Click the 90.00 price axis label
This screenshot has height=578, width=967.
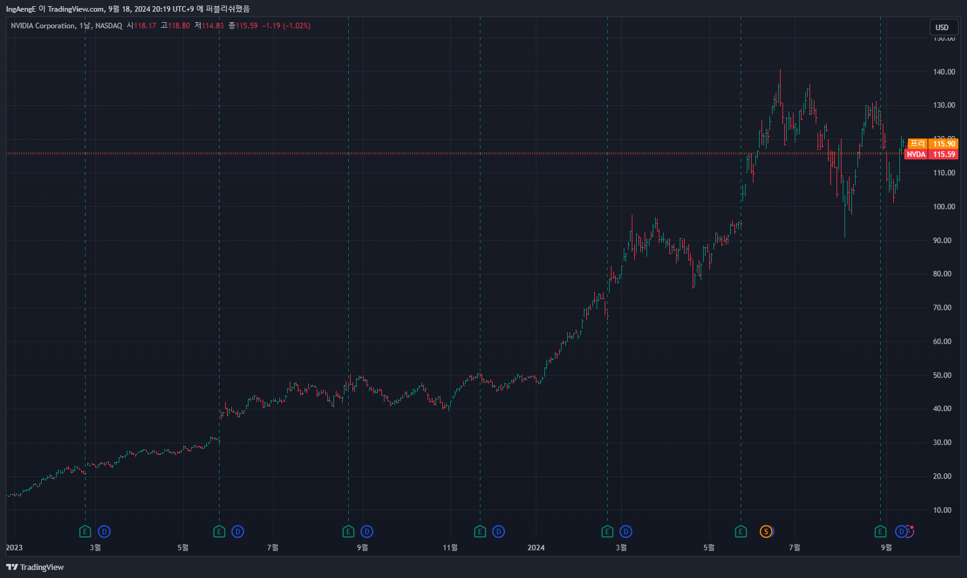click(x=942, y=241)
